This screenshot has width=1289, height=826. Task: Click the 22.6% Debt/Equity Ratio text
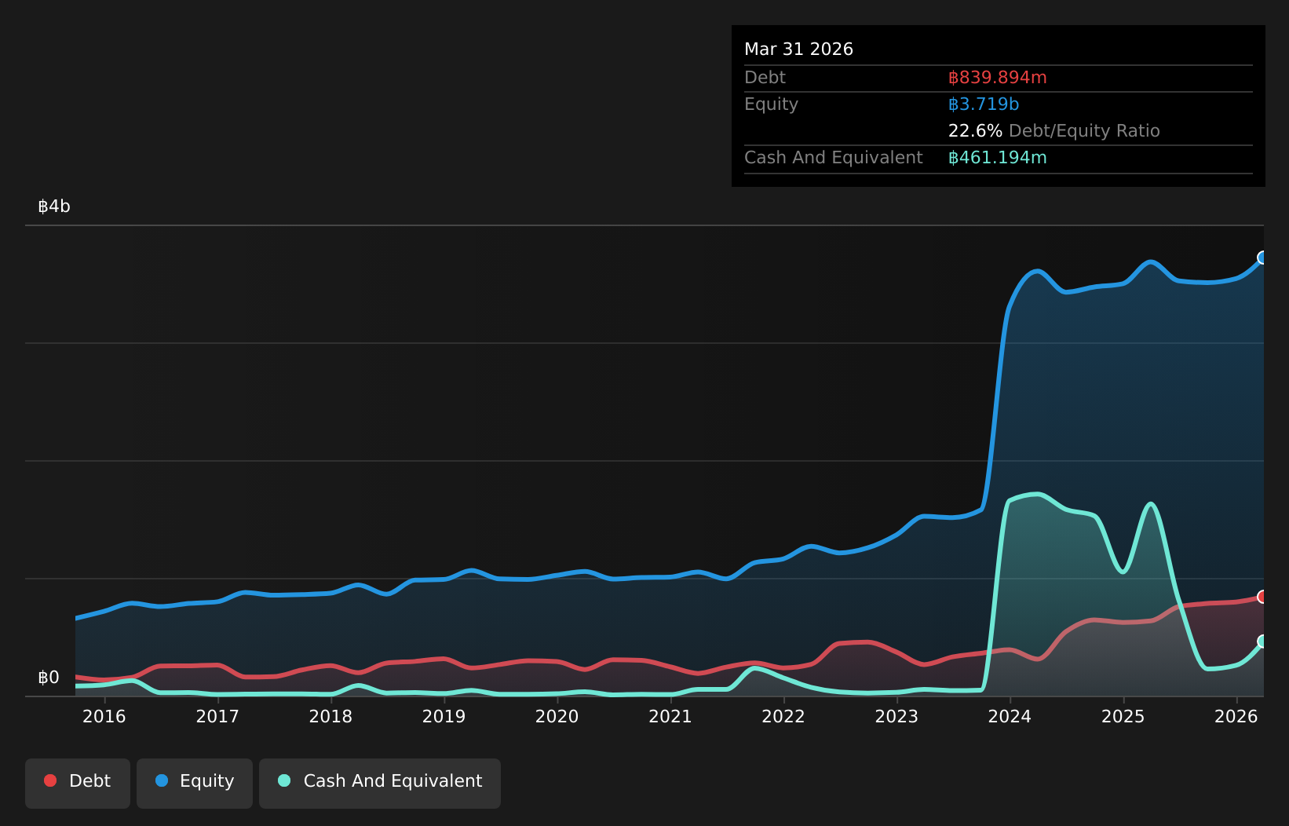coord(1054,131)
